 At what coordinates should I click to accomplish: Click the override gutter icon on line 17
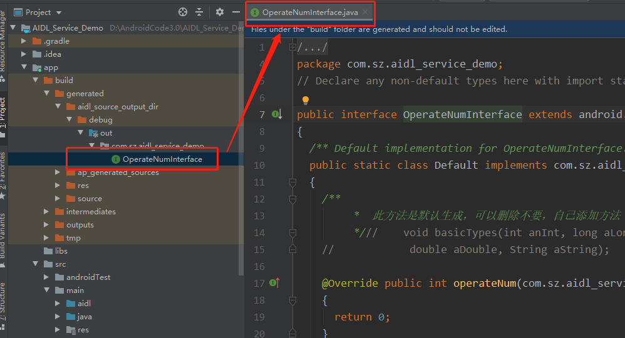click(275, 283)
